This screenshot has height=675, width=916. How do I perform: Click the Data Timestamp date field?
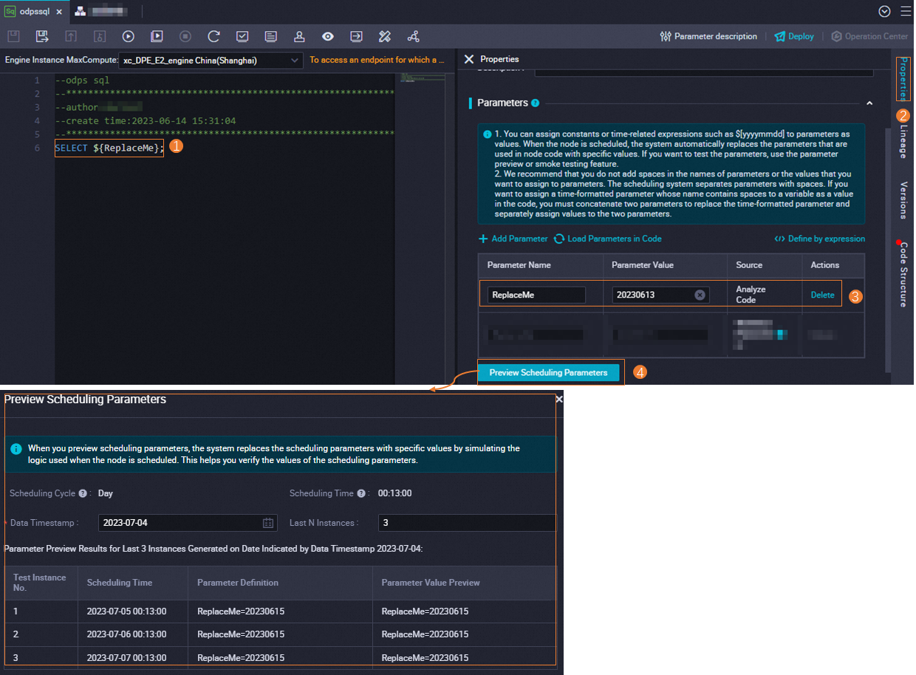tap(188, 523)
